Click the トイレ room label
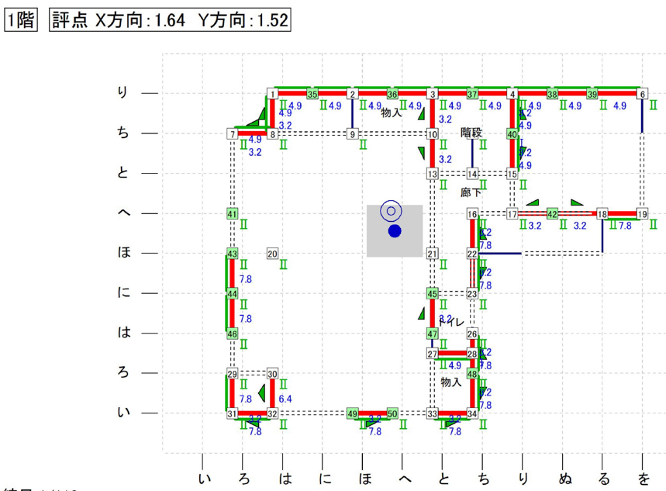666x491 pixels. pos(452,321)
